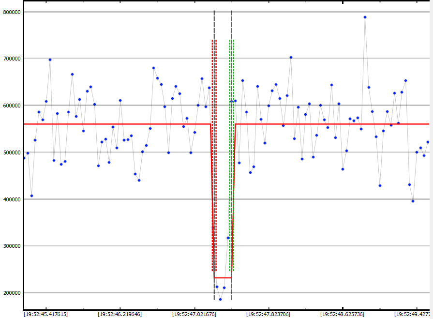Click the red fitted segment at dip bottom
Screen dimensions: 433x319
[223, 278]
